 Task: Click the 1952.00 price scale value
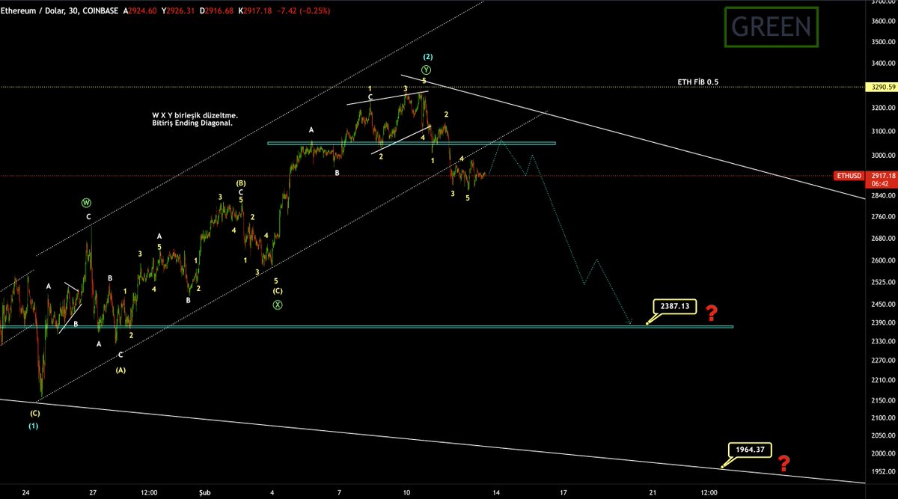click(x=882, y=471)
